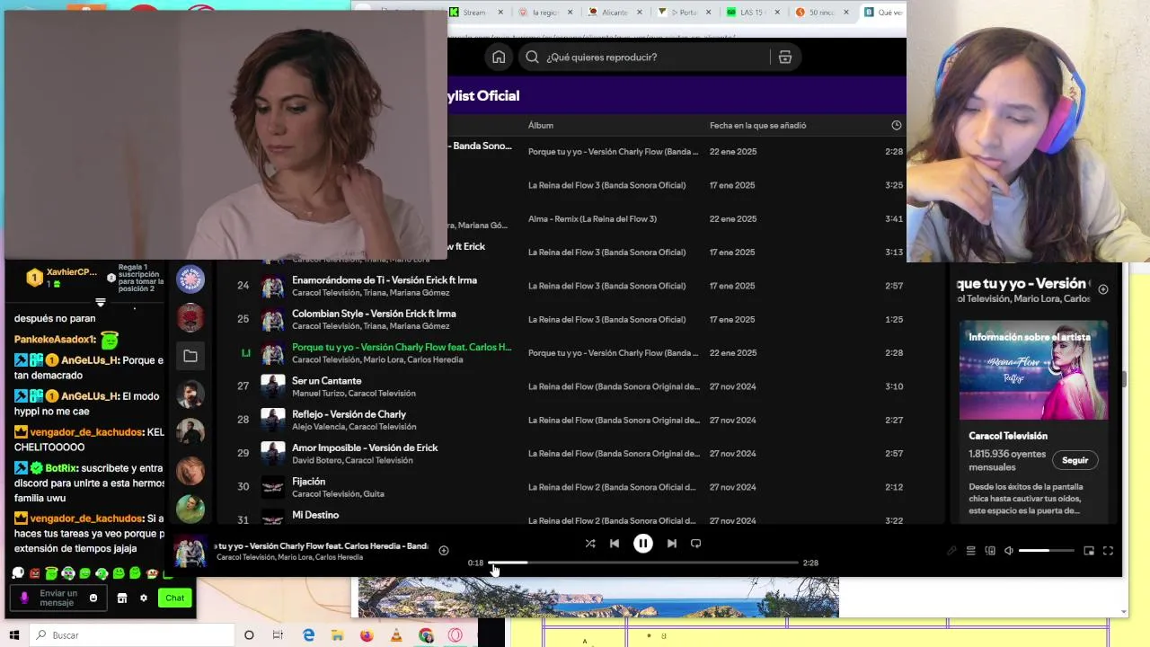Open the Caracol Televisión artist name link

pyautogui.click(x=1008, y=436)
